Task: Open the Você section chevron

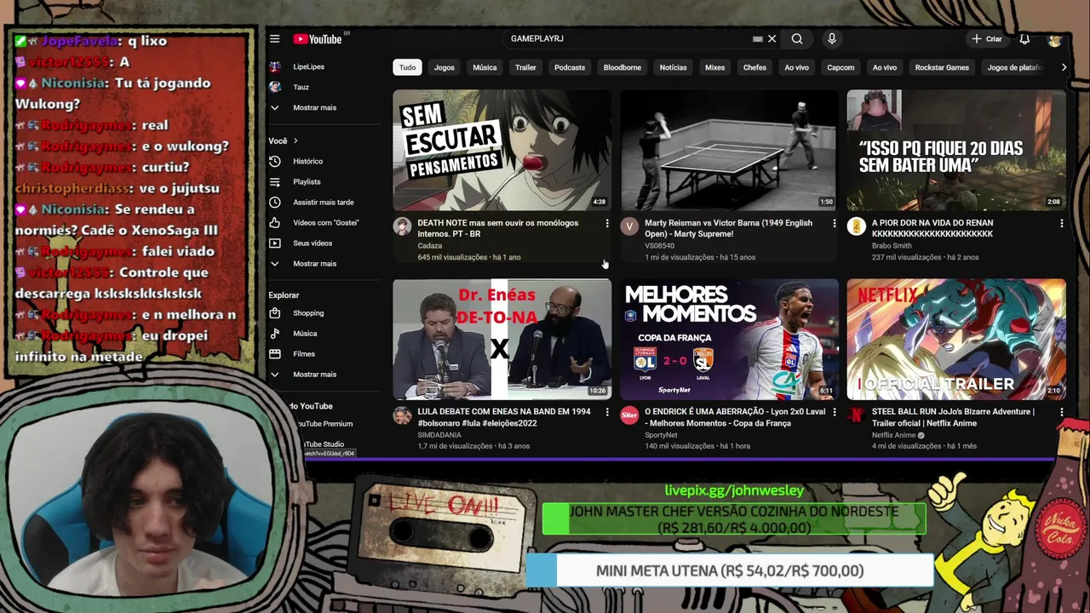Action: 295,140
